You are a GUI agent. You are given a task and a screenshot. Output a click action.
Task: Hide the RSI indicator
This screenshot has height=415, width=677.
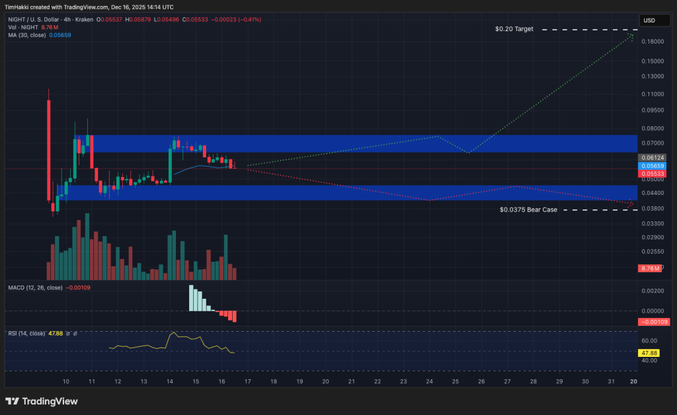(x=68, y=334)
